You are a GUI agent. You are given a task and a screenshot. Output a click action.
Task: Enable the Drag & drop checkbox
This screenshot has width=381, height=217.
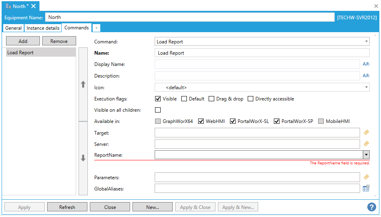tap(211, 99)
